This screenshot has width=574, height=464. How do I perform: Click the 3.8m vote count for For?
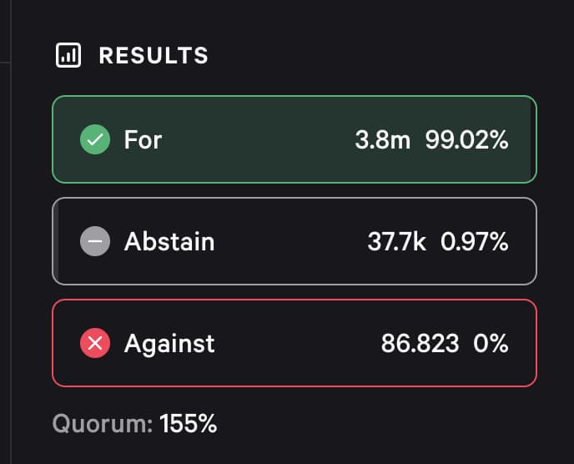pyautogui.click(x=382, y=139)
